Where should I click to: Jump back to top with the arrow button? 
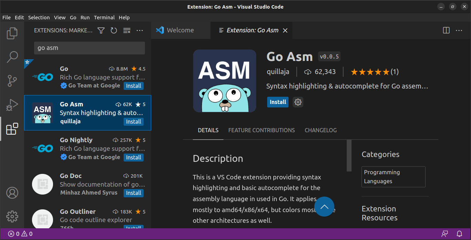coord(324,207)
